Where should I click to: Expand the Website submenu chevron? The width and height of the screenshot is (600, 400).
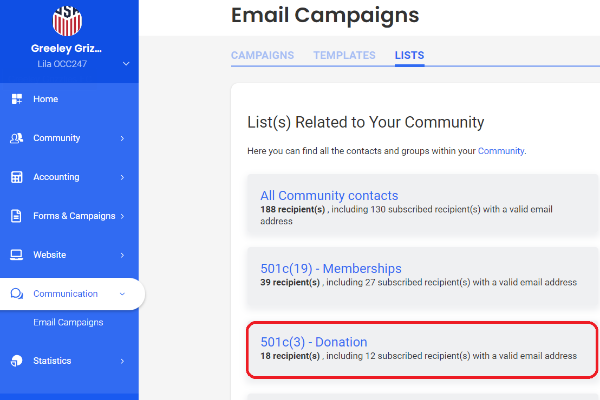(122, 255)
